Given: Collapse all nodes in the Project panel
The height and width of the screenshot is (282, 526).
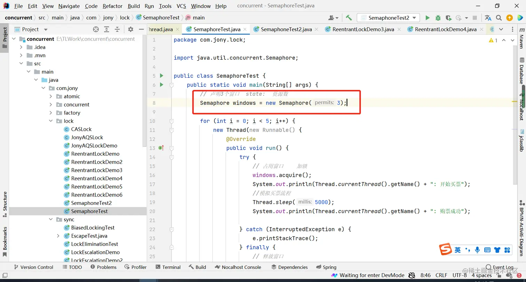Looking at the screenshot, I should 117,30.
